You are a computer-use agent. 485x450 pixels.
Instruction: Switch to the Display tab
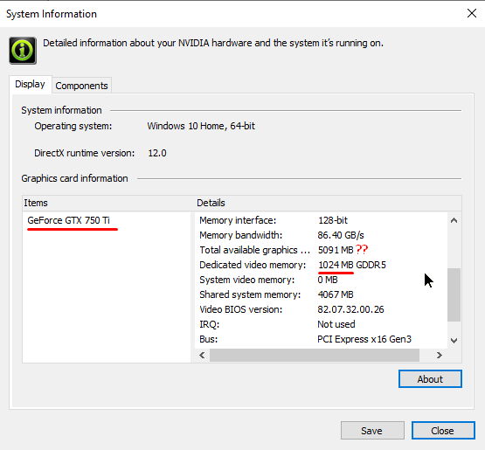point(30,84)
